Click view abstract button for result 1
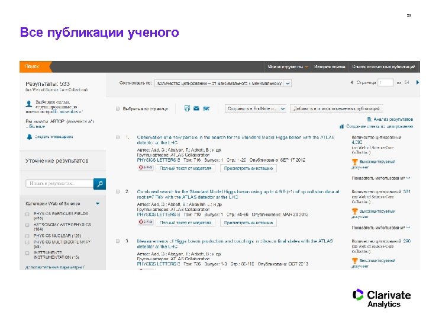The height and width of the screenshot is (320, 426). click(248, 168)
